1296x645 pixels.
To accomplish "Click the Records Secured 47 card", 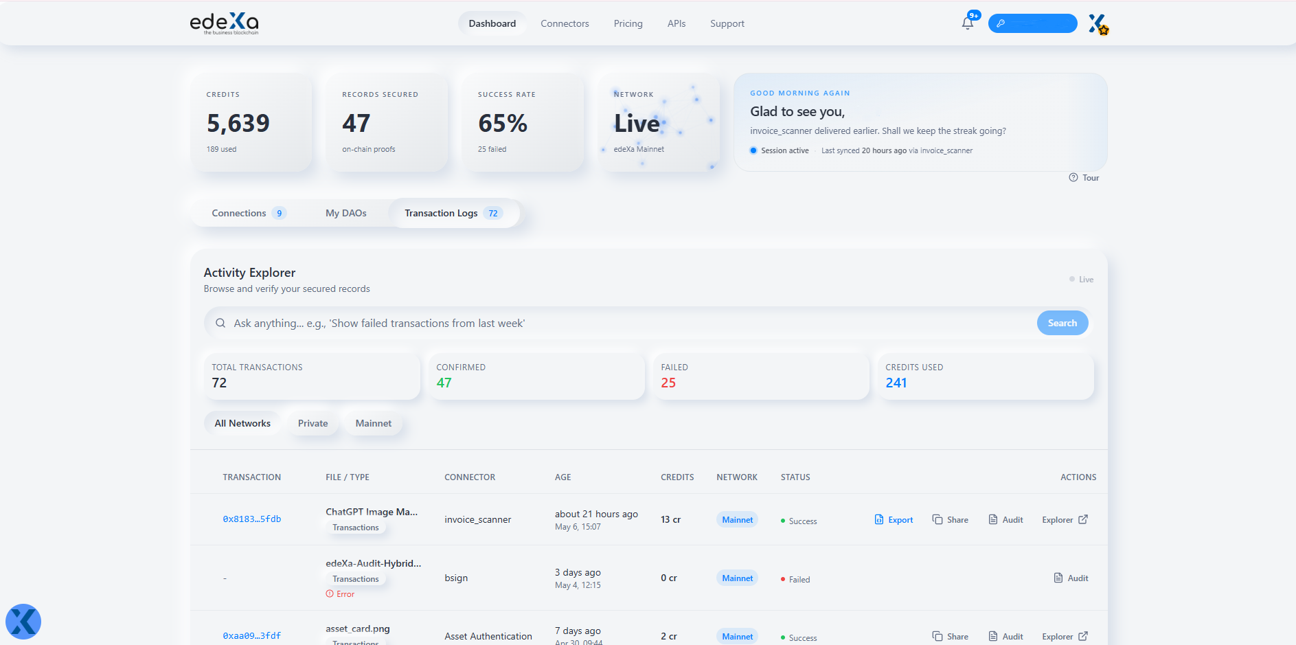I will [x=387, y=122].
